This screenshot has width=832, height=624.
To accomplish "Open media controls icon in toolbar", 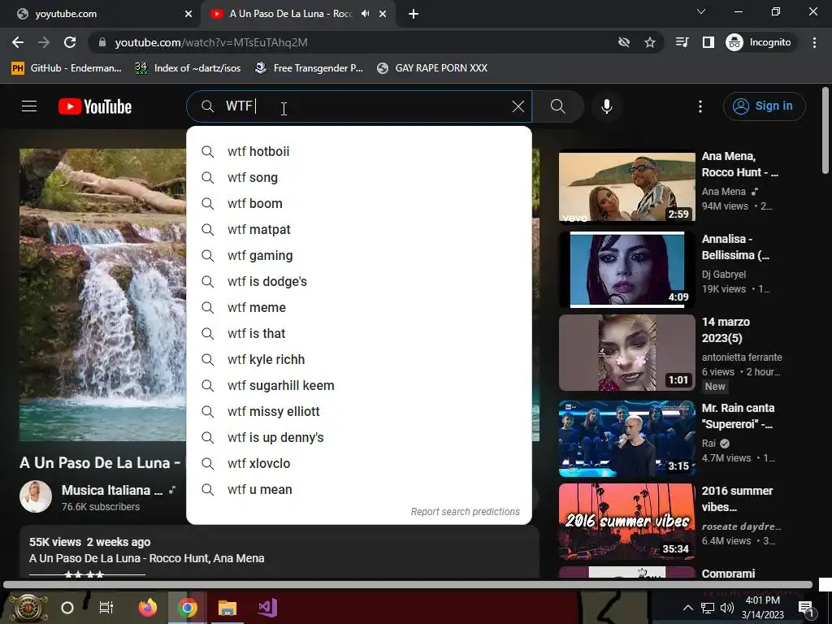I will [682, 42].
